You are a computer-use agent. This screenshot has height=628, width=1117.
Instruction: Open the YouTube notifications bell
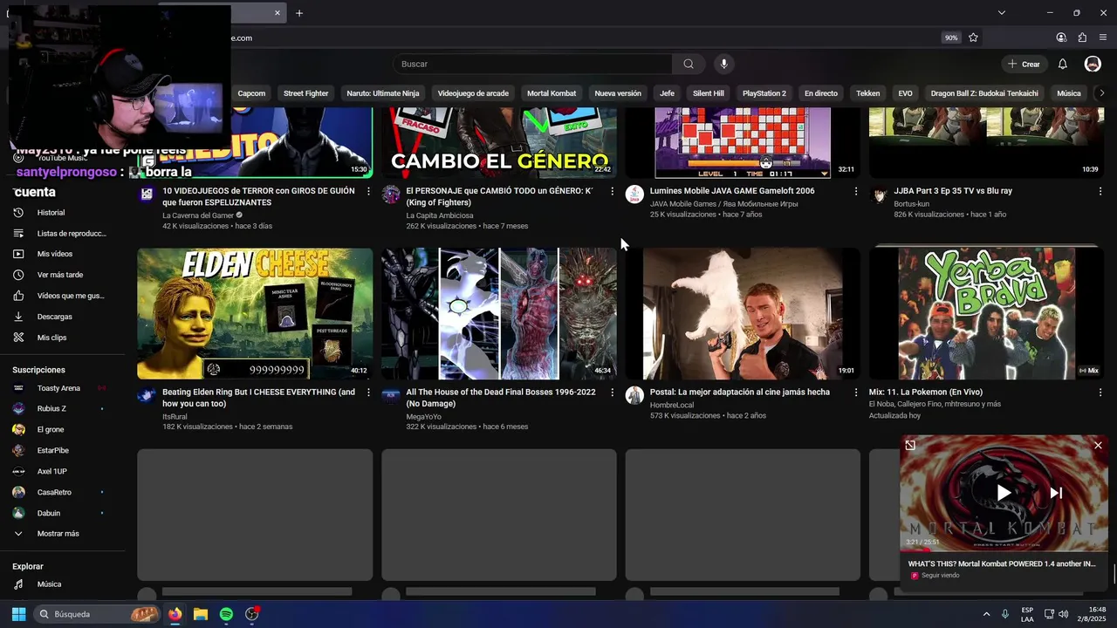pyautogui.click(x=1062, y=64)
